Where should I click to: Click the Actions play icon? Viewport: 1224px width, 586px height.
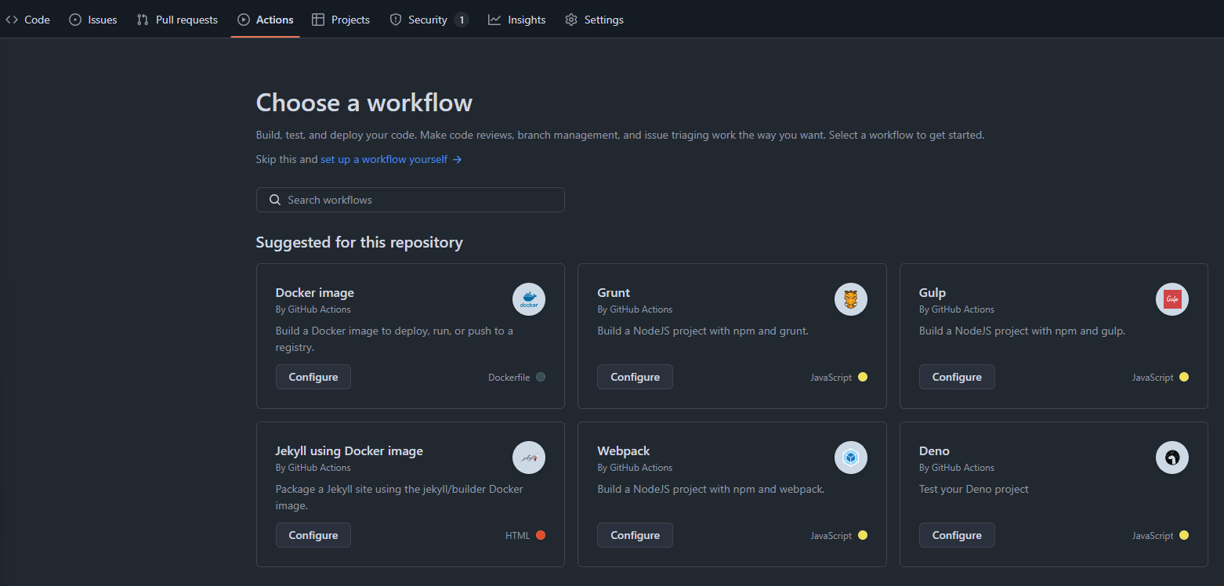[x=244, y=20]
